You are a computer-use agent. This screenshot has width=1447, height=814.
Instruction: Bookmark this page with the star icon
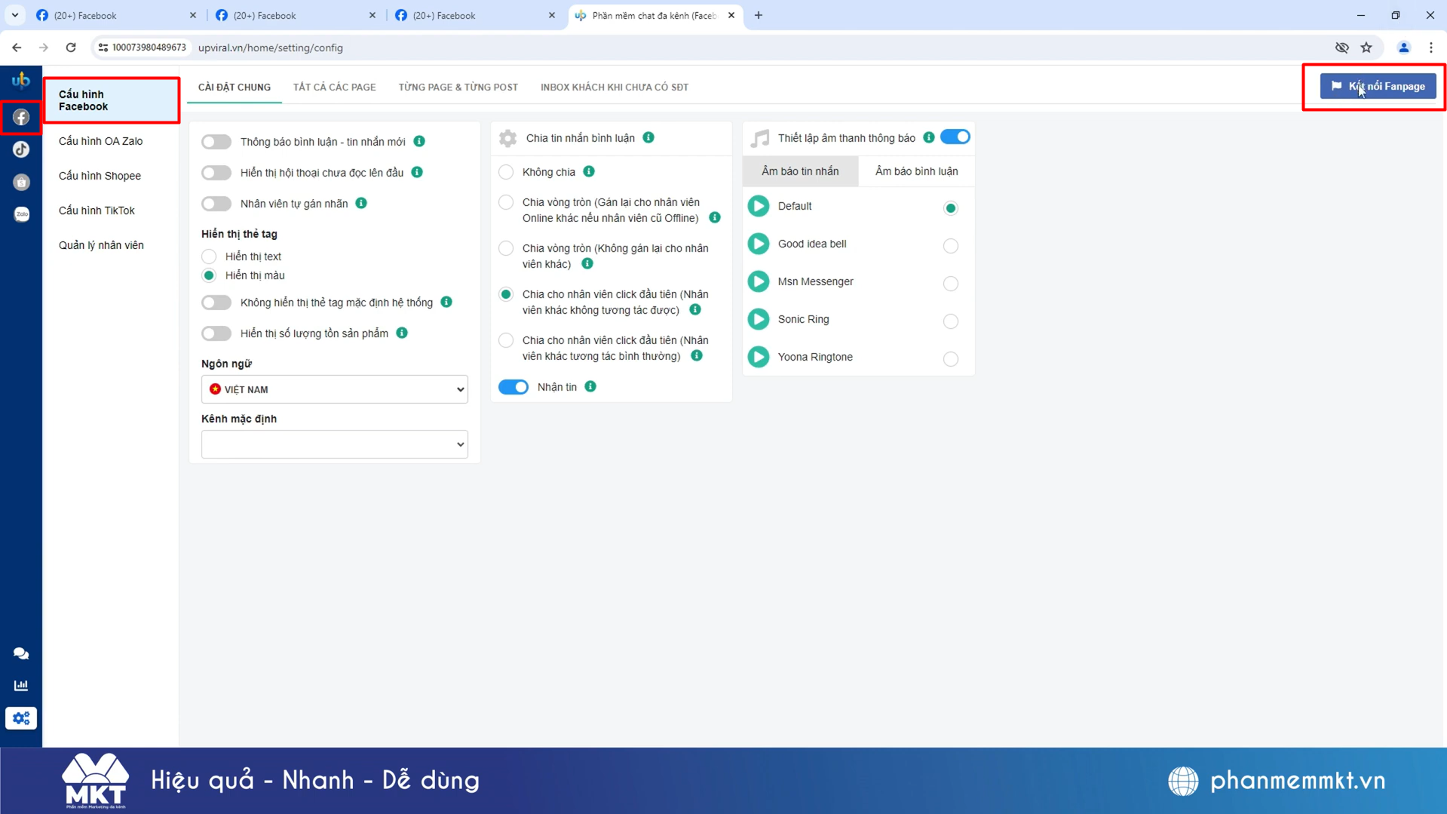click(x=1366, y=48)
